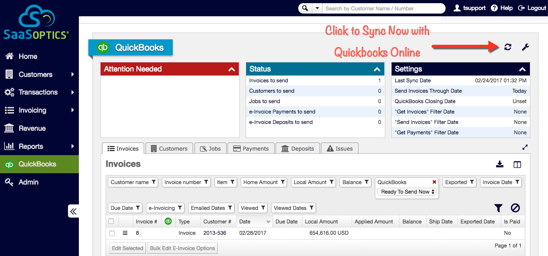Click the 654,616.00 USD amount cell
548x256 pixels.
point(329,233)
